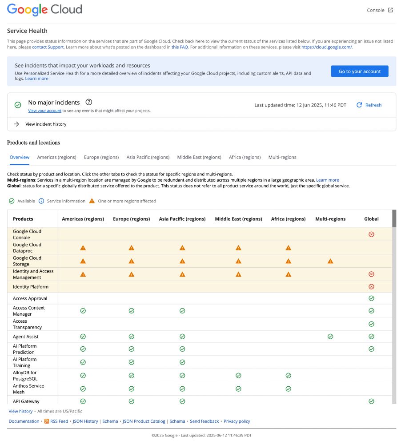Image resolution: width=417 pixels, height=444 pixels.
Task: Click the Agent Assist product name
Action: 26,337
